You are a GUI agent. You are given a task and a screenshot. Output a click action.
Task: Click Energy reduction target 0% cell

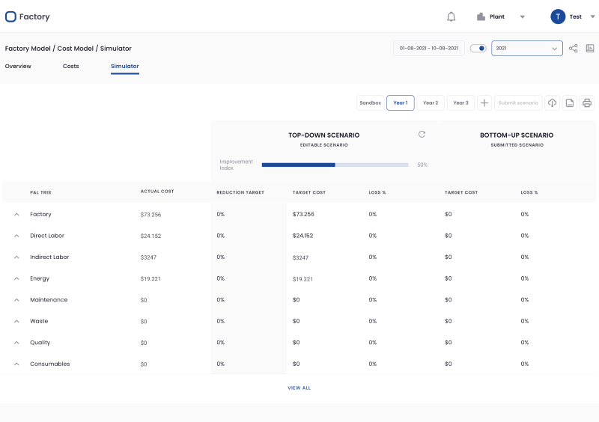tap(220, 278)
